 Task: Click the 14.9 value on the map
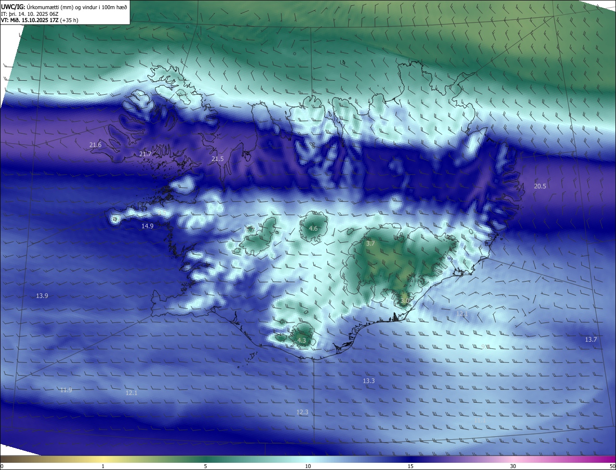pos(147,226)
